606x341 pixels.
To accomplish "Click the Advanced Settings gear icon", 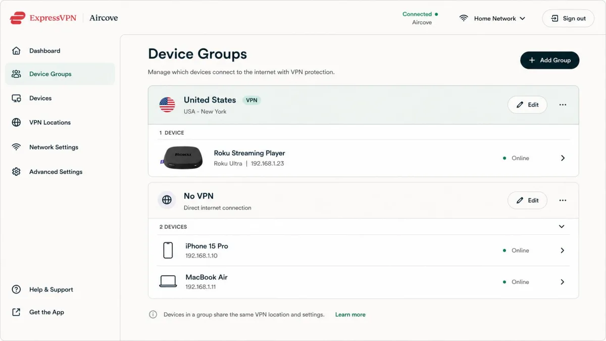I will point(16,172).
